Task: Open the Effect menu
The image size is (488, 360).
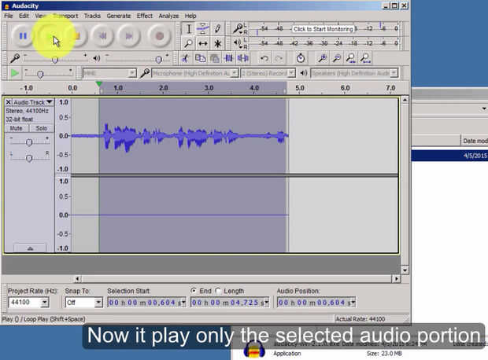Action: (x=145, y=16)
